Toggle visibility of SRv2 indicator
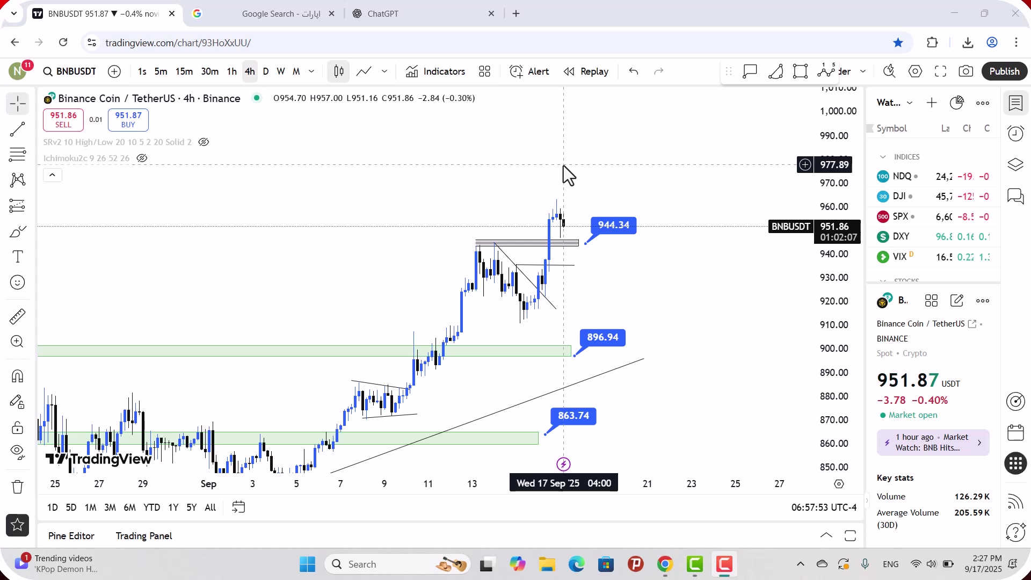 pos(204,142)
